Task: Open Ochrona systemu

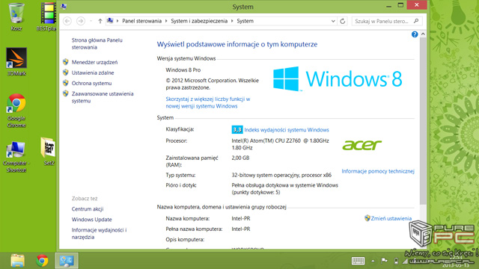Action: 91,83
